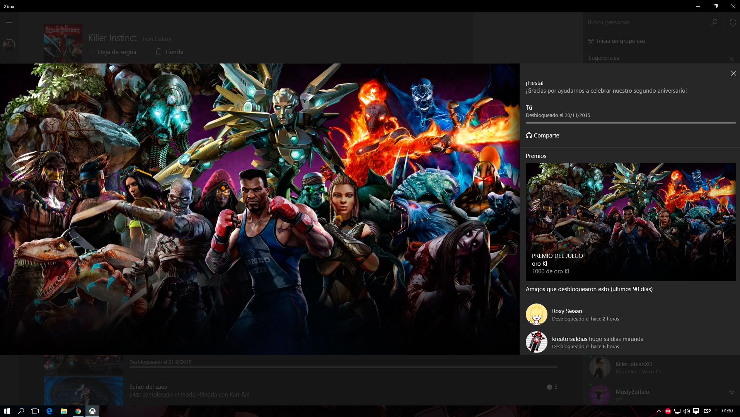Open Roxy Swaan's avatar
This screenshot has width=740, height=417.
click(x=537, y=314)
